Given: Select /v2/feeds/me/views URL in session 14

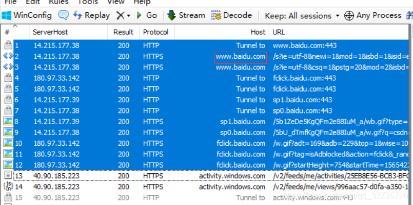Looking at the screenshot, I should pyautogui.click(x=341, y=187).
